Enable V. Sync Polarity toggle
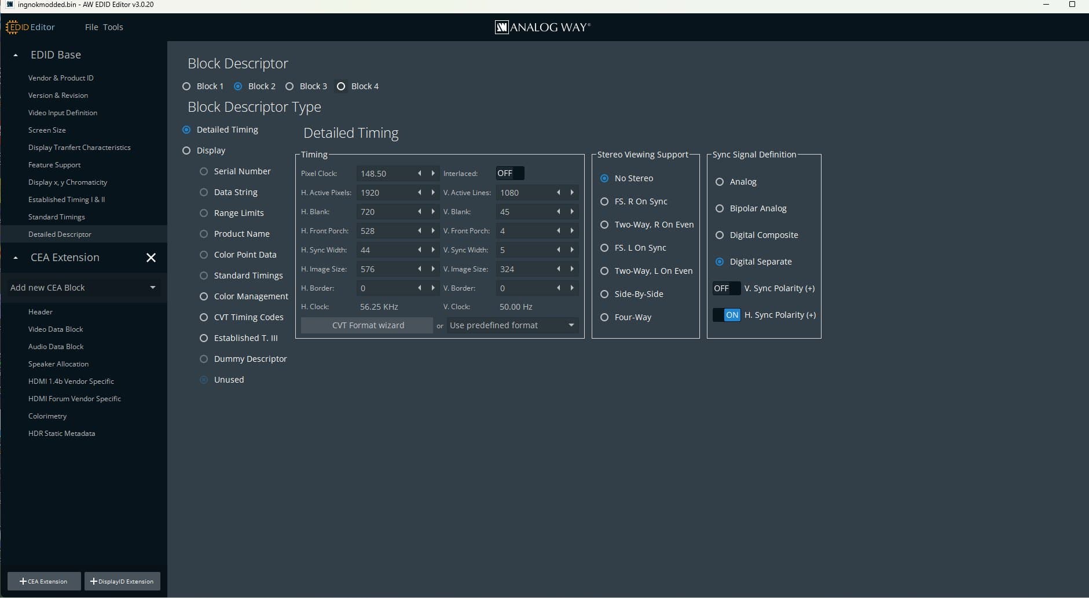 [726, 288]
